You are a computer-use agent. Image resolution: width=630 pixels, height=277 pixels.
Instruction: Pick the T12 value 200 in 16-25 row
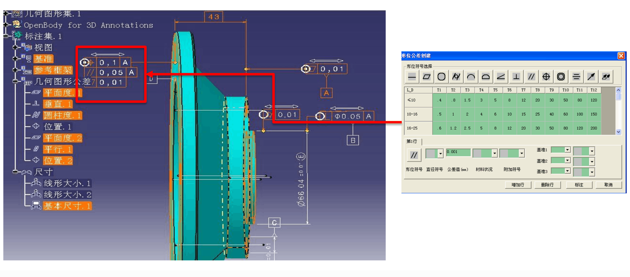pyautogui.click(x=594, y=128)
